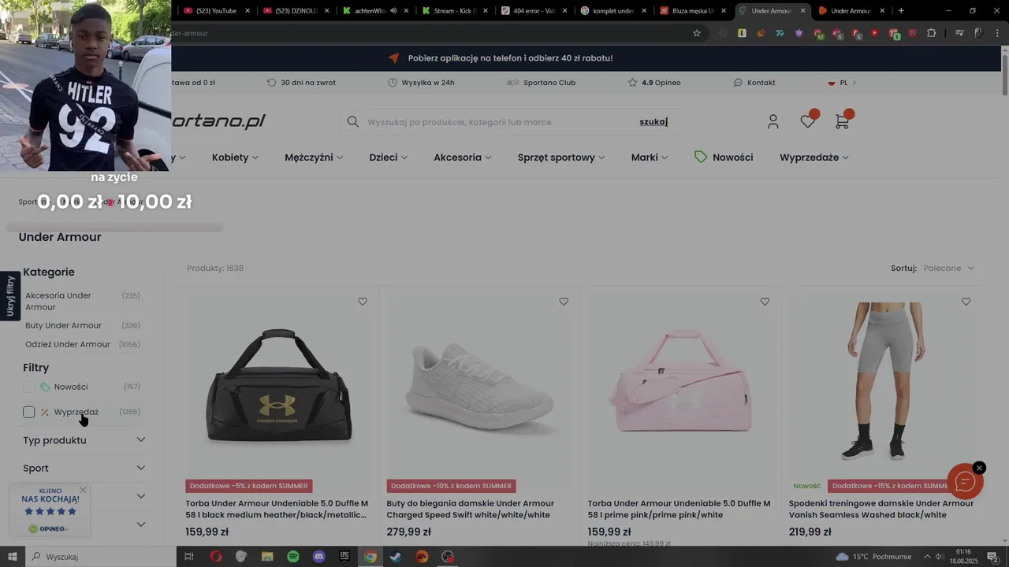Click the Windows taskbar search box
This screenshot has width=1009, height=567.
point(101,557)
